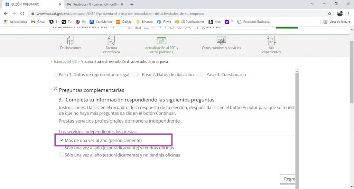The height and width of the screenshot is (189, 354).
Task: Check Sólo una vez al año y tendrás oficinas
Action: coord(62,147)
